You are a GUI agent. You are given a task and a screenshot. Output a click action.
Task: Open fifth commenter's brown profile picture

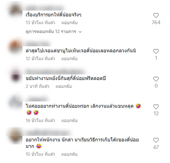(x=15, y=136)
